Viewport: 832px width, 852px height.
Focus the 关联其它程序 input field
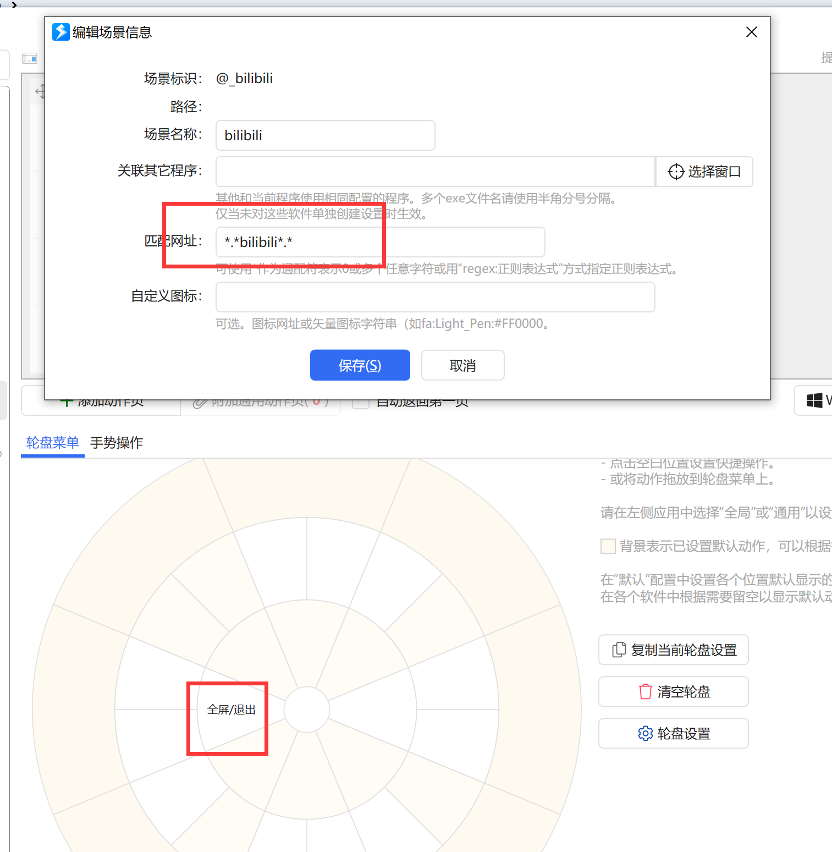[x=436, y=172]
